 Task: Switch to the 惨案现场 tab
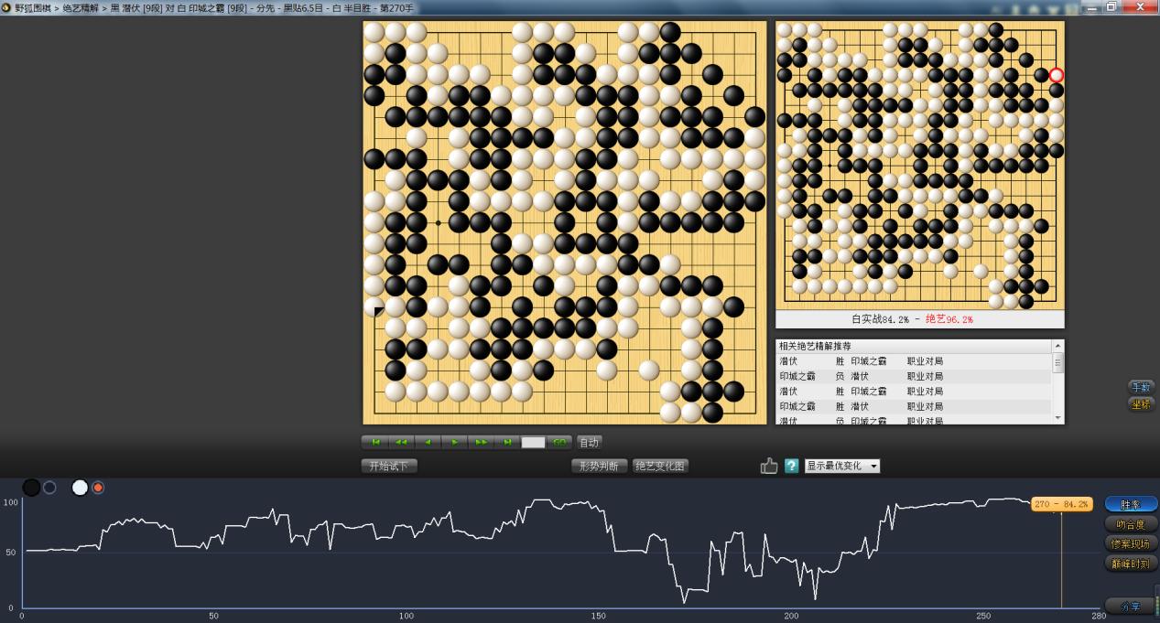(1131, 543)
